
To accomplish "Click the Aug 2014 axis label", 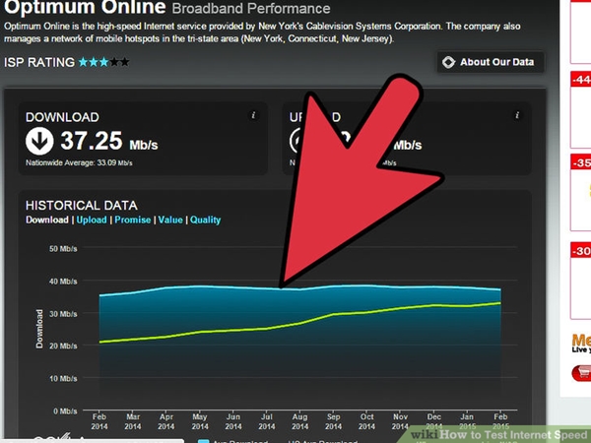I will (300, 421).
